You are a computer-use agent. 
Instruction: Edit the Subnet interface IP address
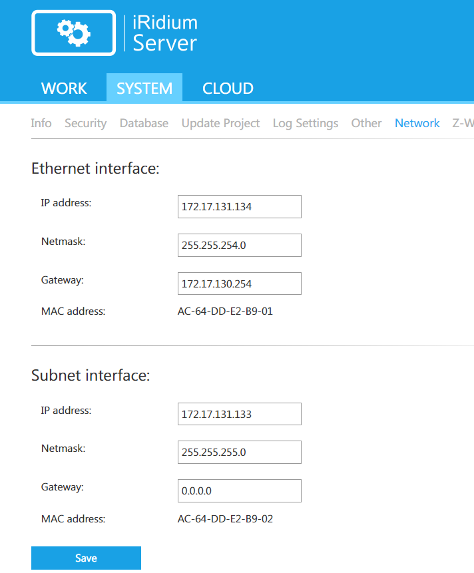[239, 415]
